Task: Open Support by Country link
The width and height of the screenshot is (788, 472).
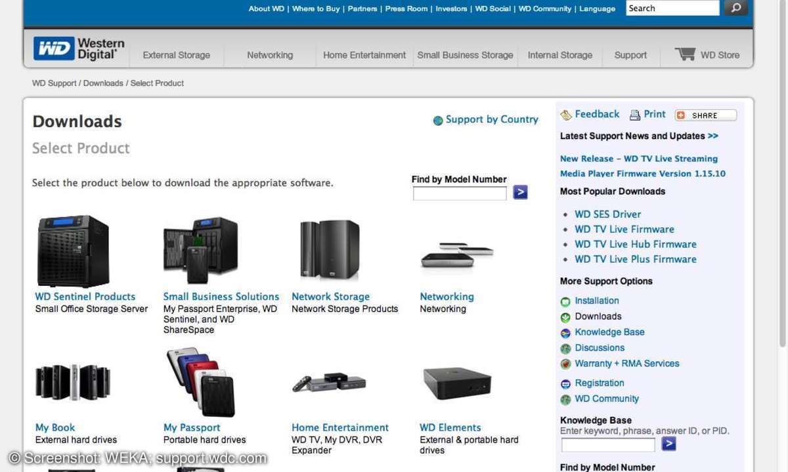Action: pos(492,119)
